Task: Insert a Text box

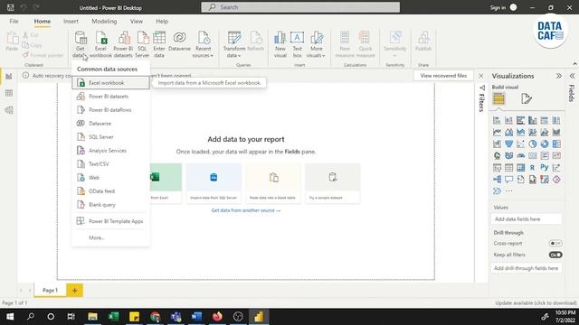Action: (297, 44)
